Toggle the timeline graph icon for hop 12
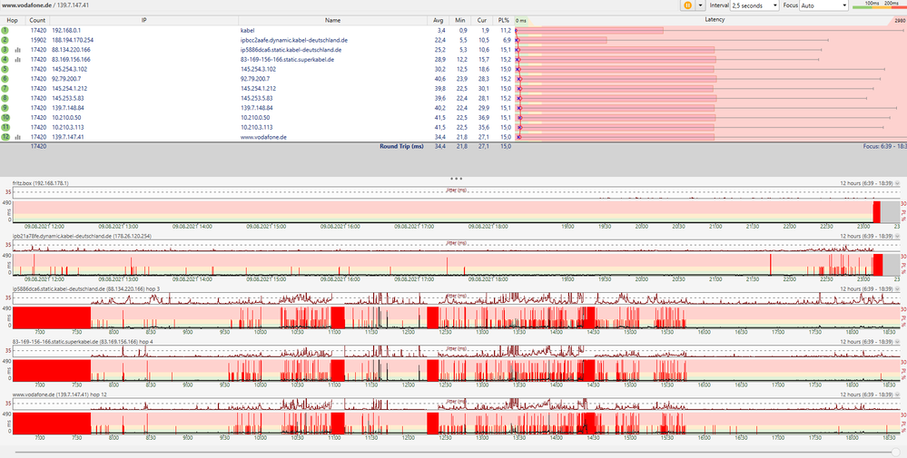Viewport: 907px width, 458px height. coord(17,137)
